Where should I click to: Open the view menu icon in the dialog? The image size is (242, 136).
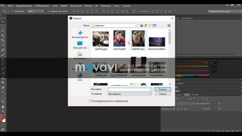point(155,26)
